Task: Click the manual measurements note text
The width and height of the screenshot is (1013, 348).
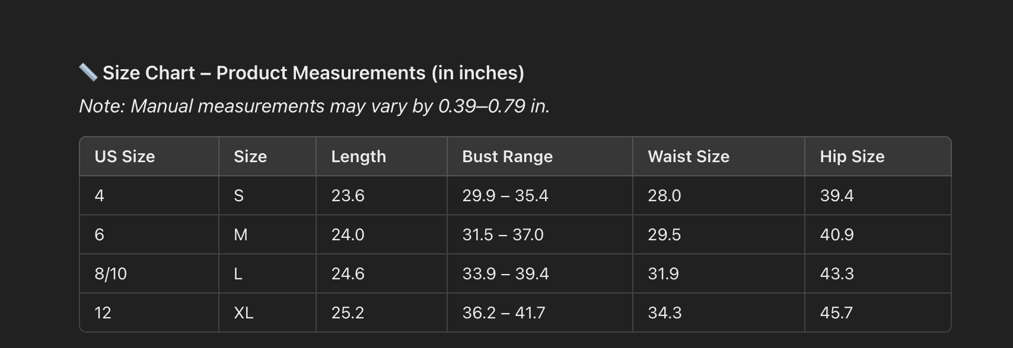Action: pos(314,106)
